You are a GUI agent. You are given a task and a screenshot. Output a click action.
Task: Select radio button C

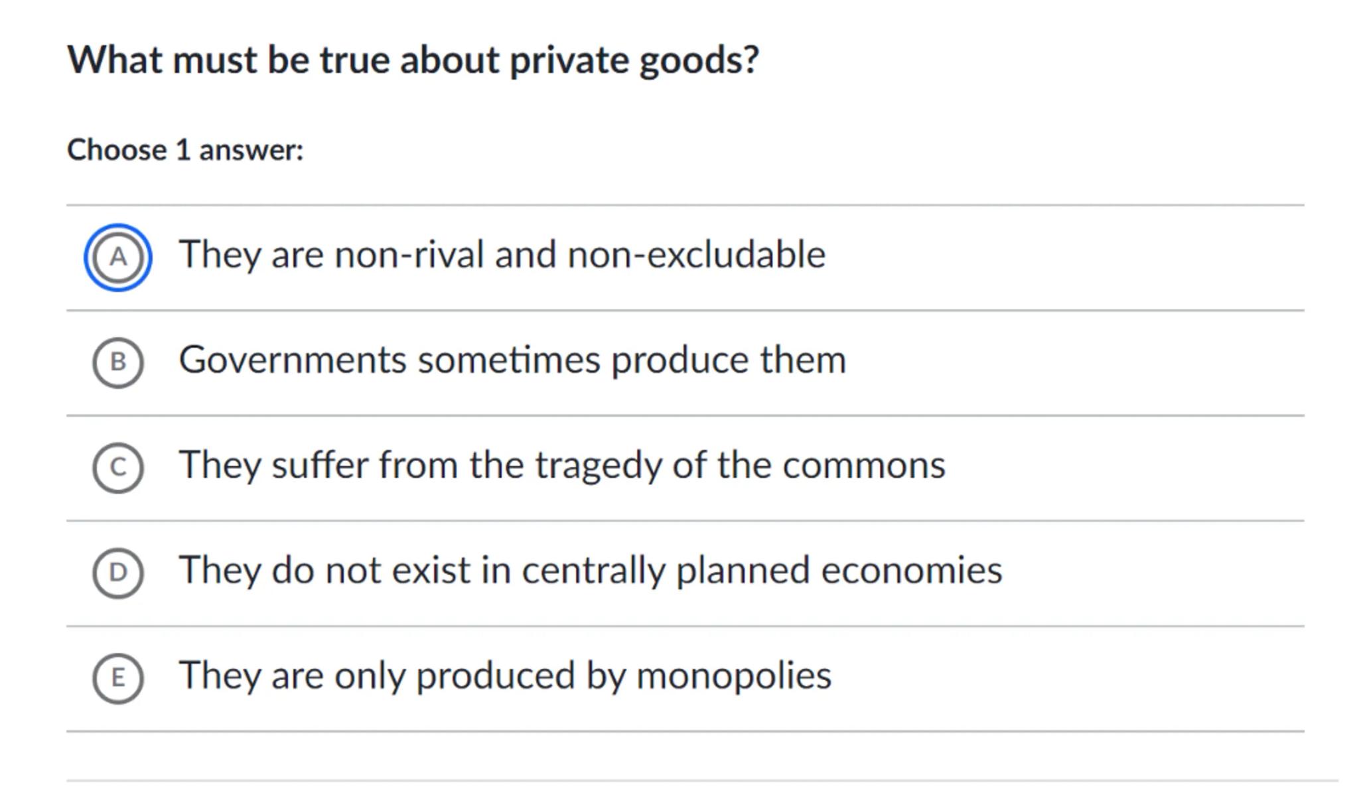tap(117, 467)
